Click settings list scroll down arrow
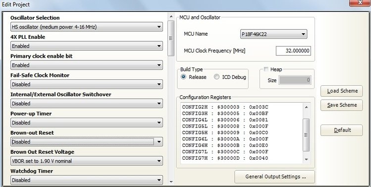 click(x=171, y=182)
